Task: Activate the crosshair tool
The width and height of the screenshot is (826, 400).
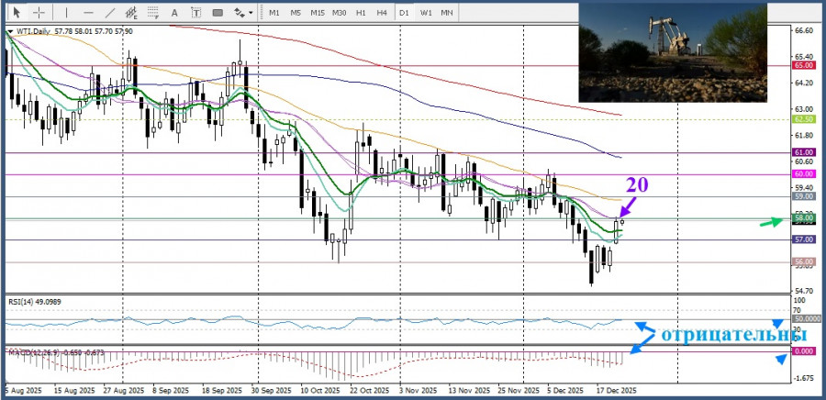Action: (x=39, y=13)
